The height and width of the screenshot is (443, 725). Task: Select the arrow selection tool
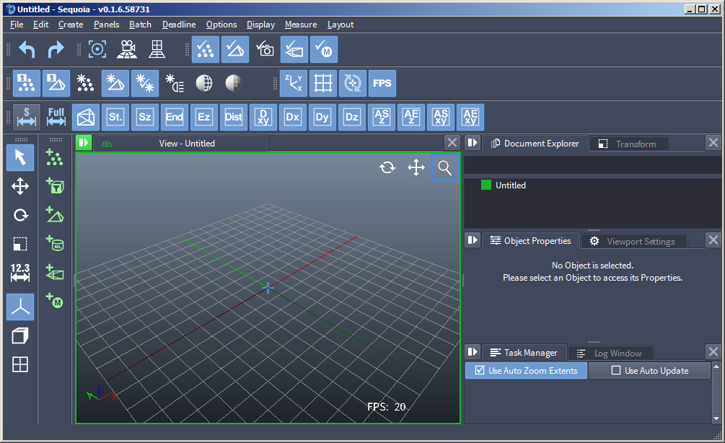(20, 158)
